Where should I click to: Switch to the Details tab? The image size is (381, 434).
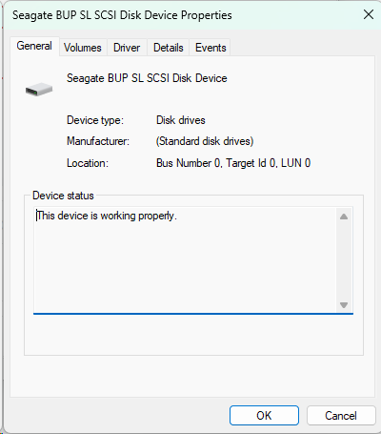click(169, 48)
